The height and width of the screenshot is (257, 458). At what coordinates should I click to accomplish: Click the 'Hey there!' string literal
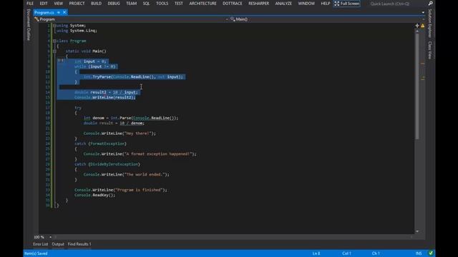click(137, 133)
